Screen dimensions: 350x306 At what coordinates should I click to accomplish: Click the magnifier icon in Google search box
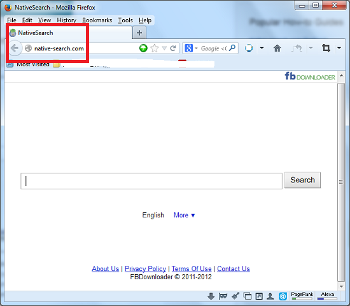232,48
